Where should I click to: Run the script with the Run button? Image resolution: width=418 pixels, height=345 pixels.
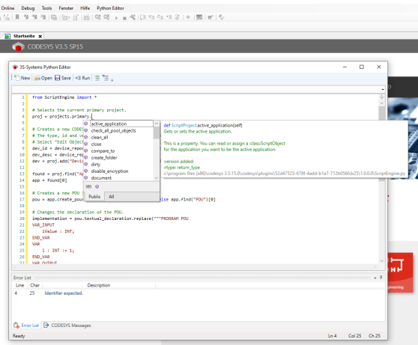click(x=82, y=78)
